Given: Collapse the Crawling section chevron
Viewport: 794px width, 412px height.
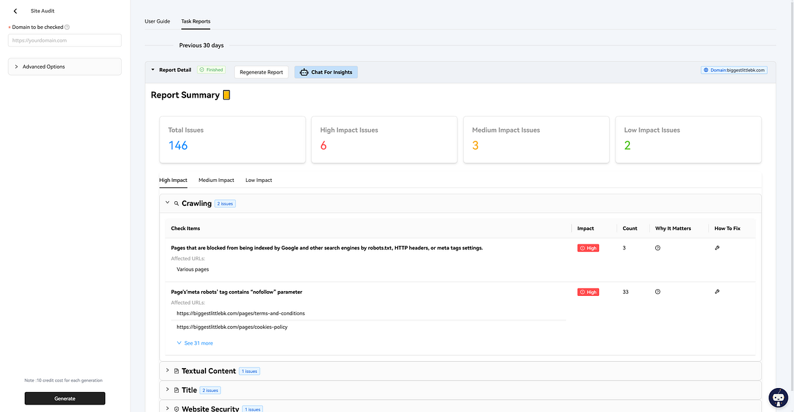Looking at the screenshot, I should tap(167, 203).
